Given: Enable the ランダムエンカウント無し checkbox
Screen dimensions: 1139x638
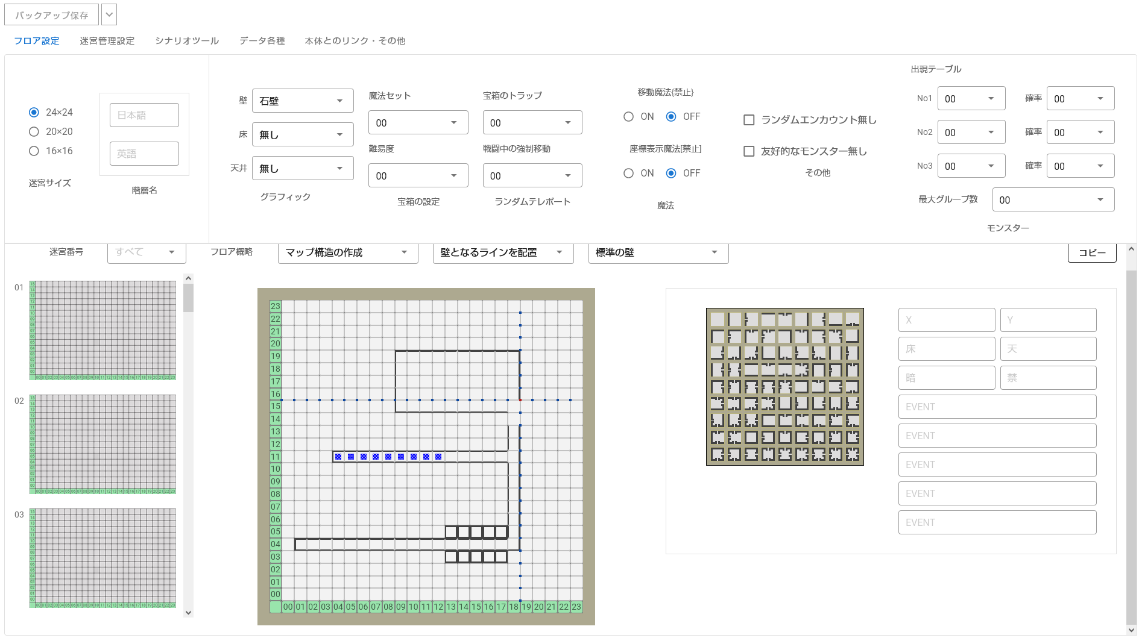Looking at the screenshot, I should [749, 120].
